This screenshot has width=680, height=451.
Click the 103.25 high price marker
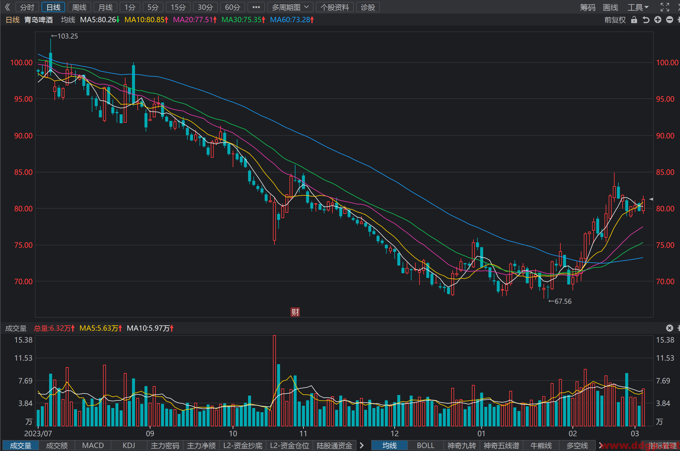(x=65, y=36)
